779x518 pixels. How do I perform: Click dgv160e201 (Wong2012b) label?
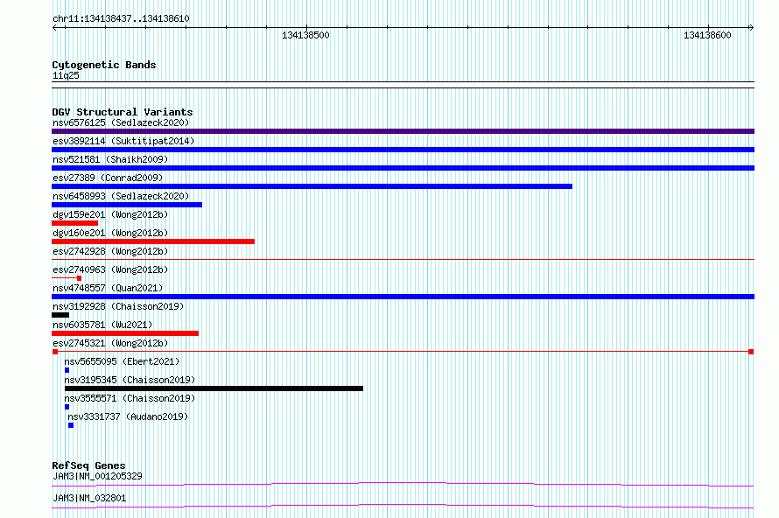point(110,233)
